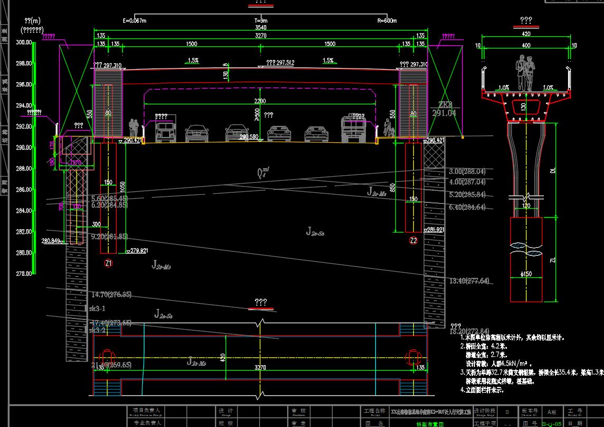Viewport: 604px width, 427px height.
Task: Select the 297.512 deck center elevation label
Action: (x=280, y=62)
